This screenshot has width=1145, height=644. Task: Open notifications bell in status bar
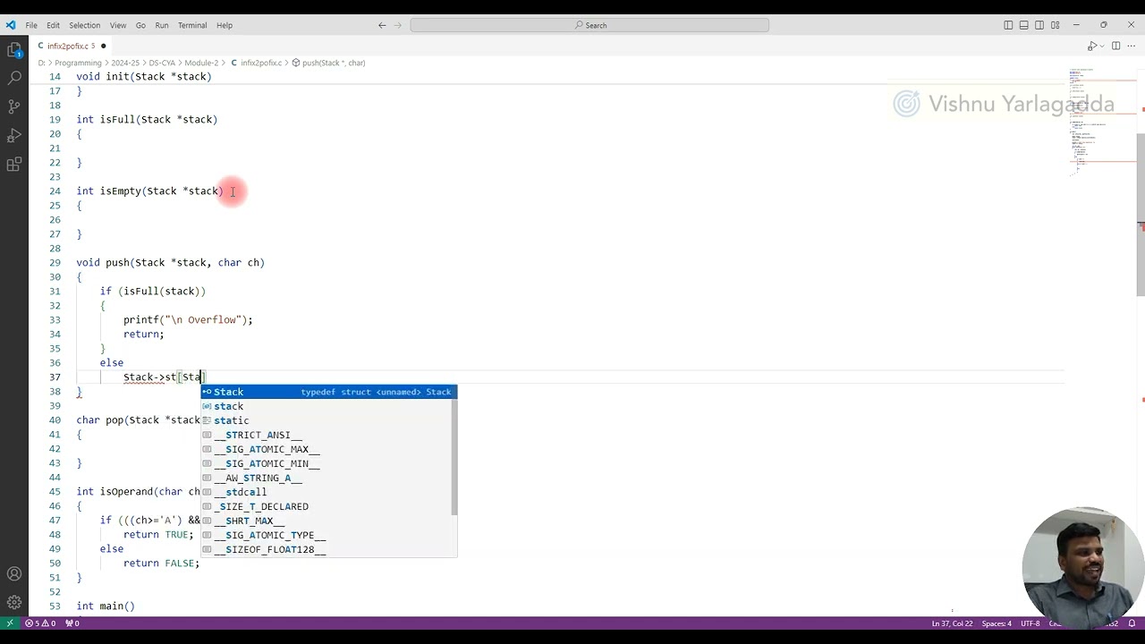[x=1132, y=623]
